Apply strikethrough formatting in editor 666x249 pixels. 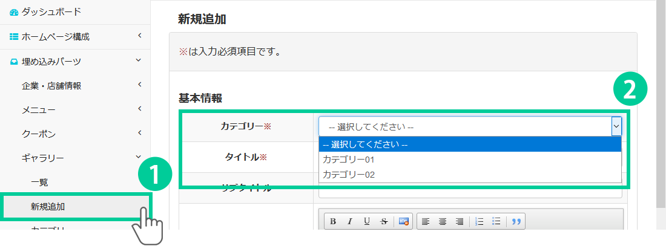(x=384, y=222)
